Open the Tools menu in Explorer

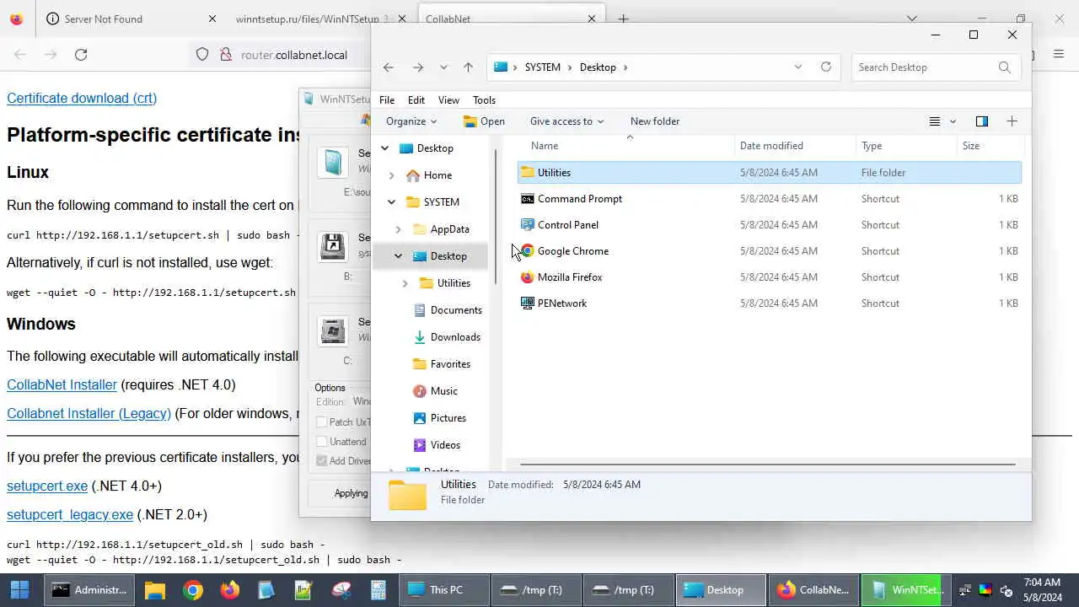point(484,100)
